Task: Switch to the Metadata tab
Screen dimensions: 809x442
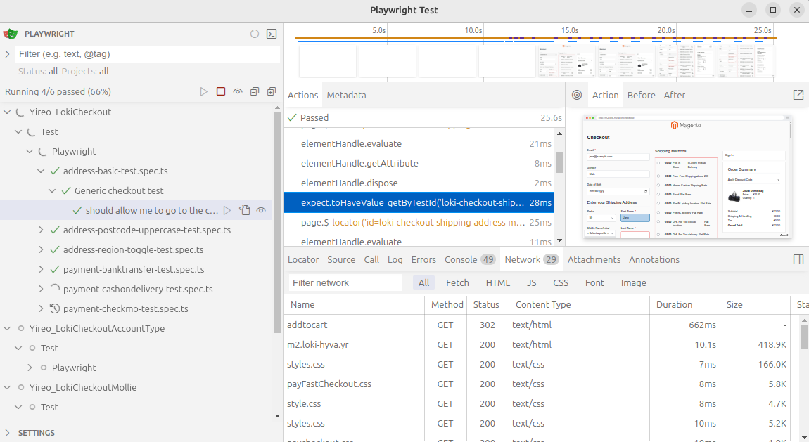Action: coord(346,96)
